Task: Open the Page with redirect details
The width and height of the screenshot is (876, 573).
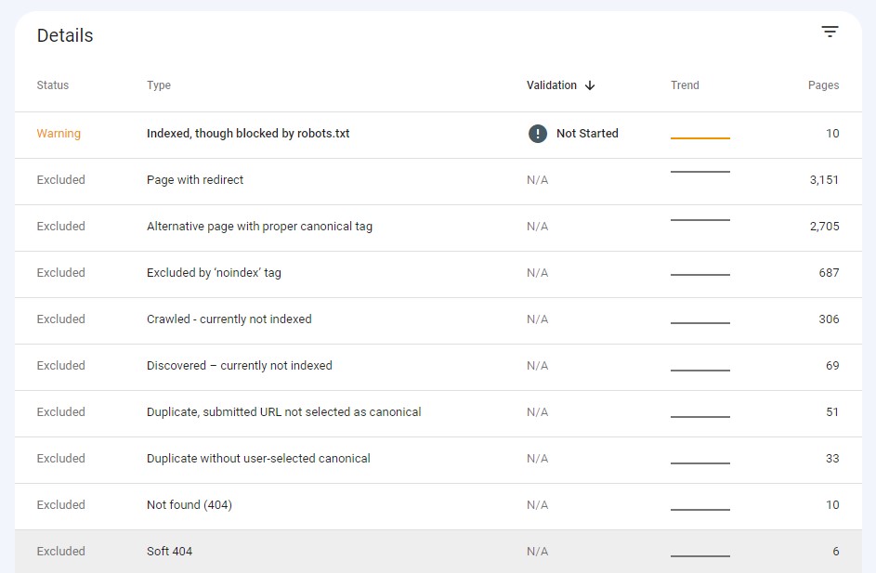Action: click(194, 179)
